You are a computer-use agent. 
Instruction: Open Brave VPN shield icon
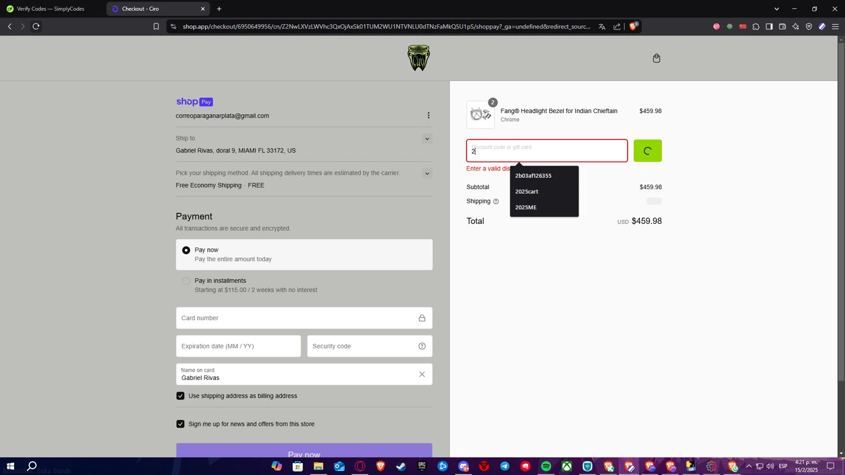point(809,26)
